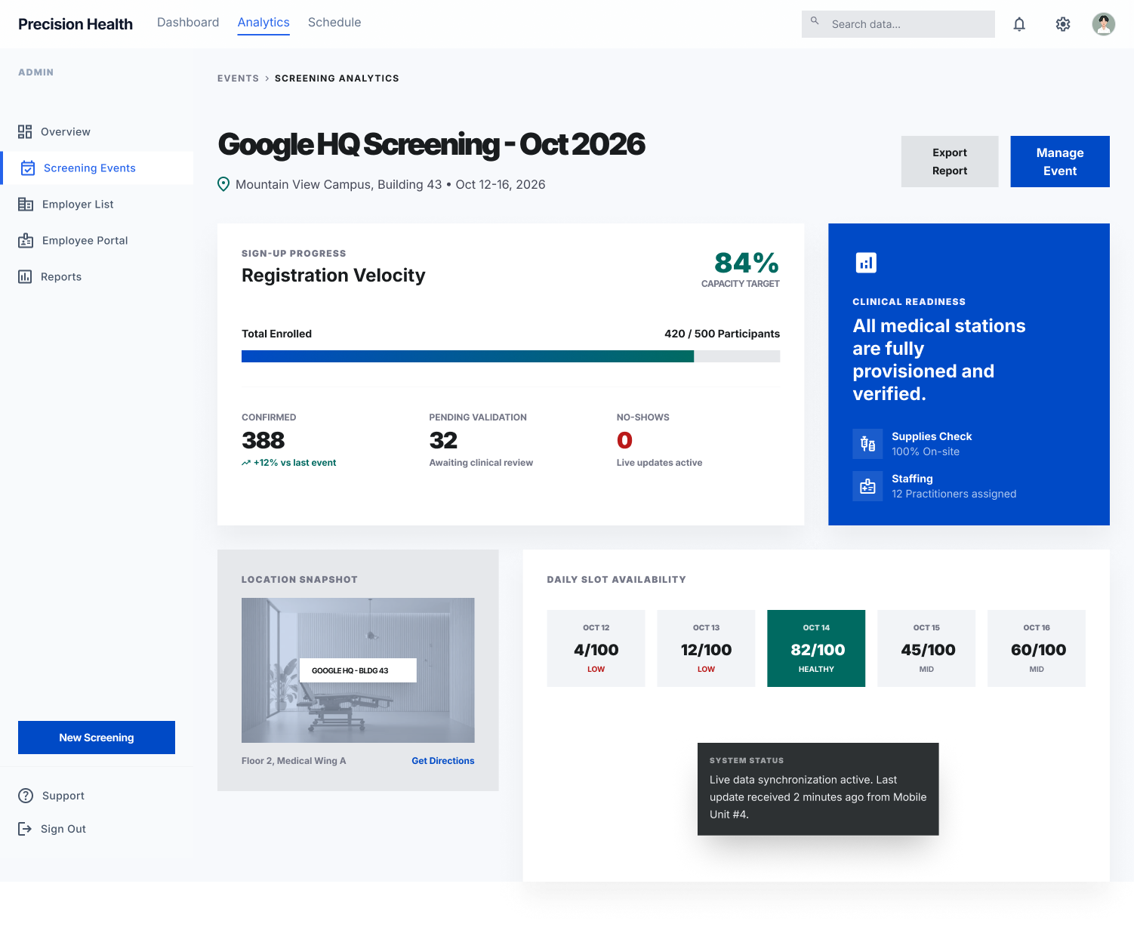Click the Search data input field
Image resolution: width=1140 pixels, height=927 pixels.
pos(898,24)
